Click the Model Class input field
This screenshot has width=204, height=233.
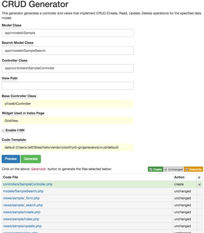click(x=68, y=33)
